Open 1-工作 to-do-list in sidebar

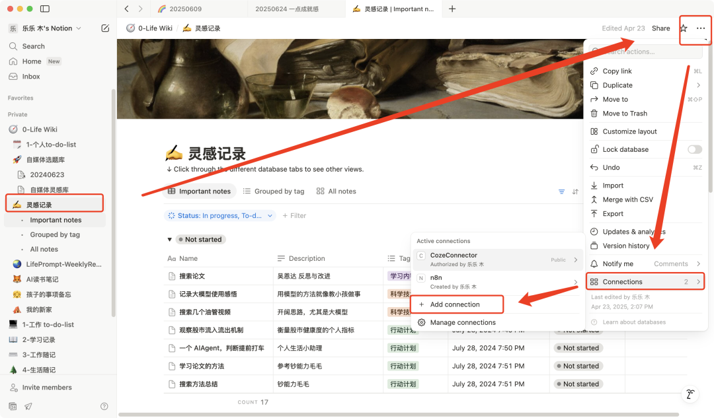point(48,324)
